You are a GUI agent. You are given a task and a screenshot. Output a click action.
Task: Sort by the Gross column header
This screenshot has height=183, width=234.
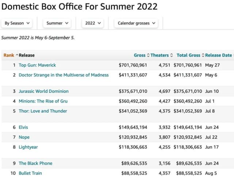[x=140, y=55]
